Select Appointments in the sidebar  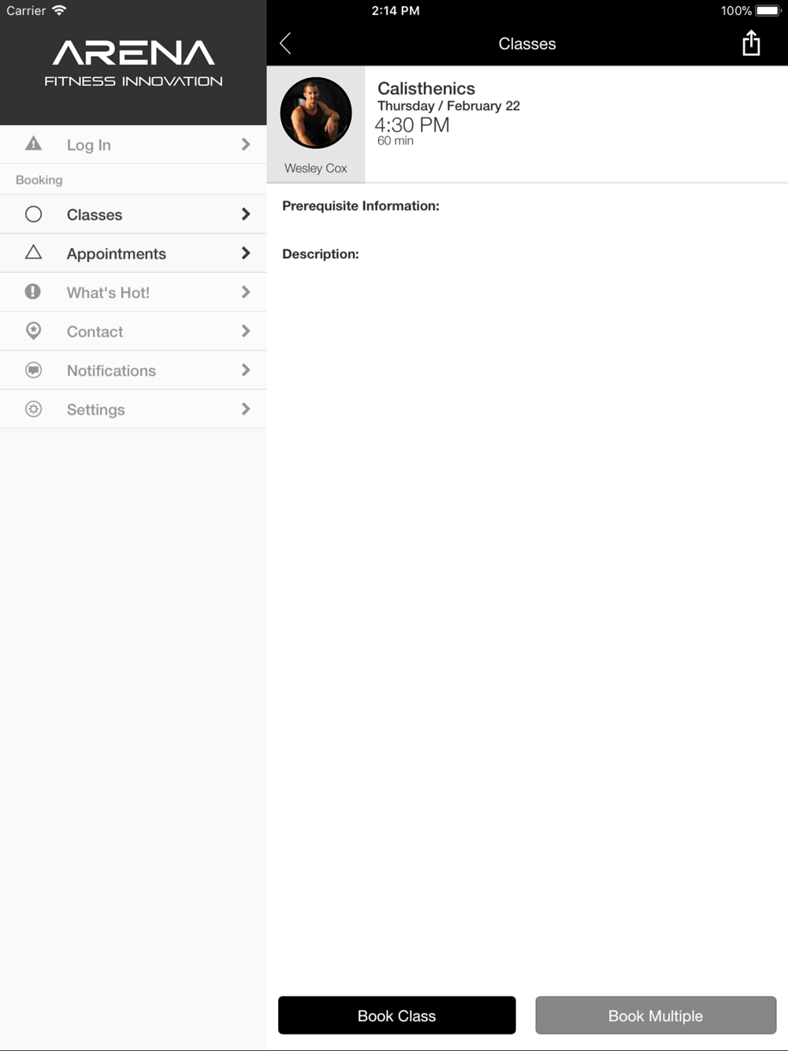tap(133, 253)
